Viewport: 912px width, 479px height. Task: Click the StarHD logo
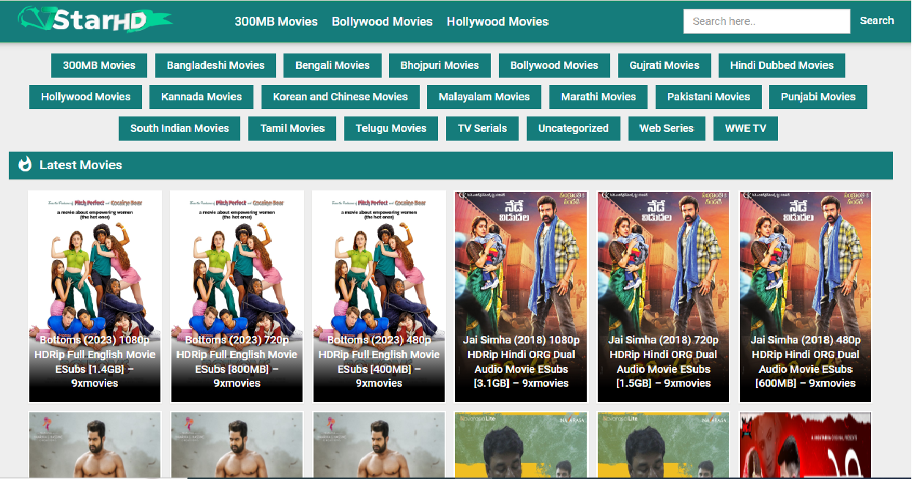[95, 21]
